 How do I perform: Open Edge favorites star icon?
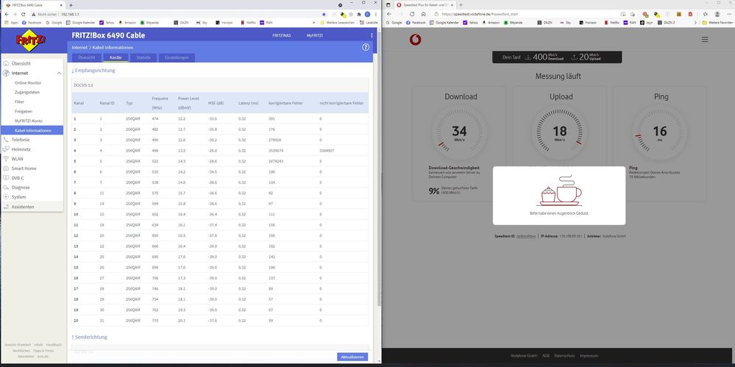[705, 15]
